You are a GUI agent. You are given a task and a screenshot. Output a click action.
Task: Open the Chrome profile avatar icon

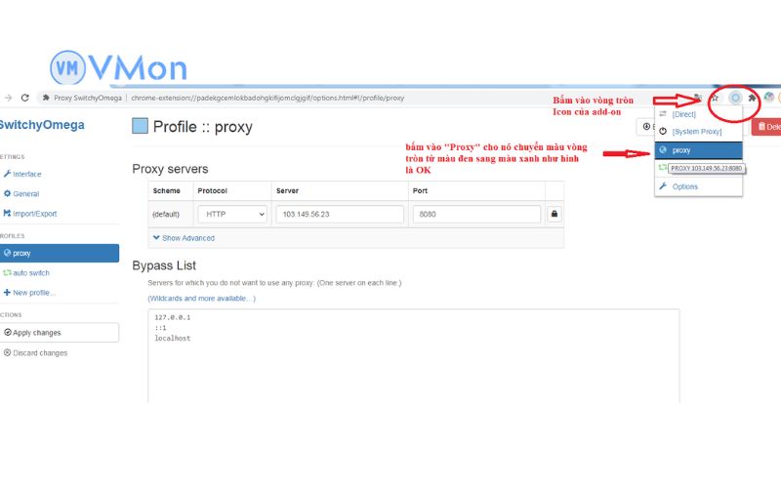coord(769,97)
